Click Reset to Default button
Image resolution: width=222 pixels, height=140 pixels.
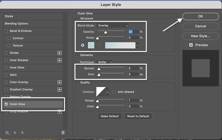pyautogui.click(x=138, y=116)
